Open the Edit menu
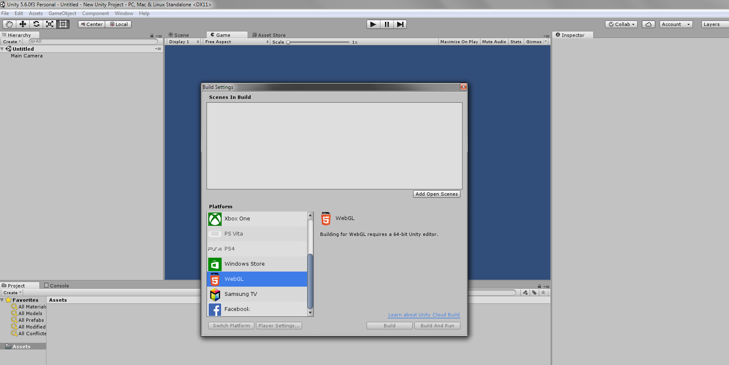 point(19,13)
